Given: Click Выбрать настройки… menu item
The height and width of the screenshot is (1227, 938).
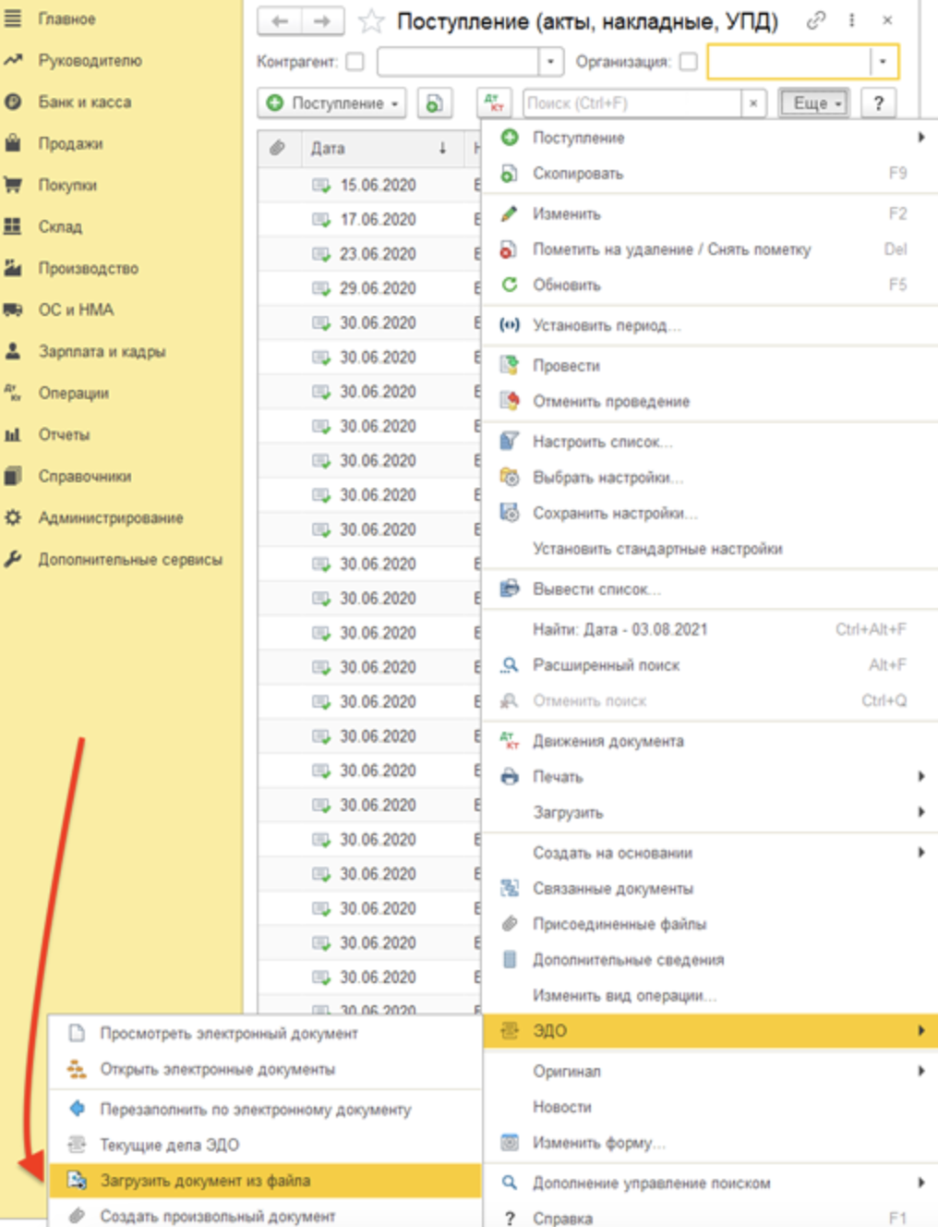Looking at the screenshot, I should (x=709, y=478).
